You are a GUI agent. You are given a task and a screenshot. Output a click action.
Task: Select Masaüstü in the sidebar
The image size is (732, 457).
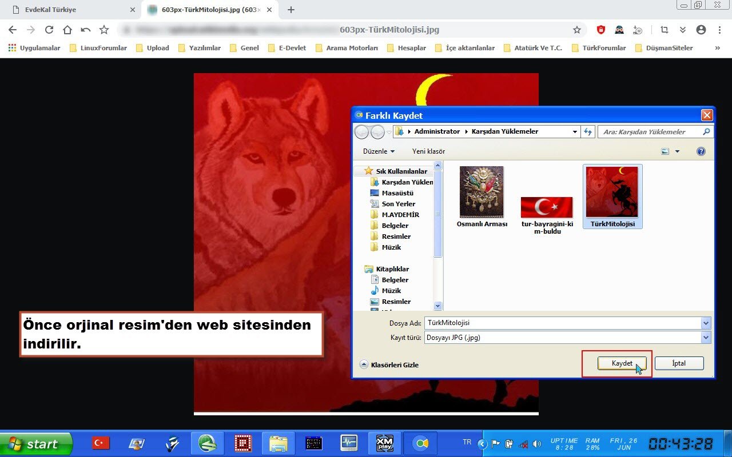pyautogui.click(x=392, y=193)
